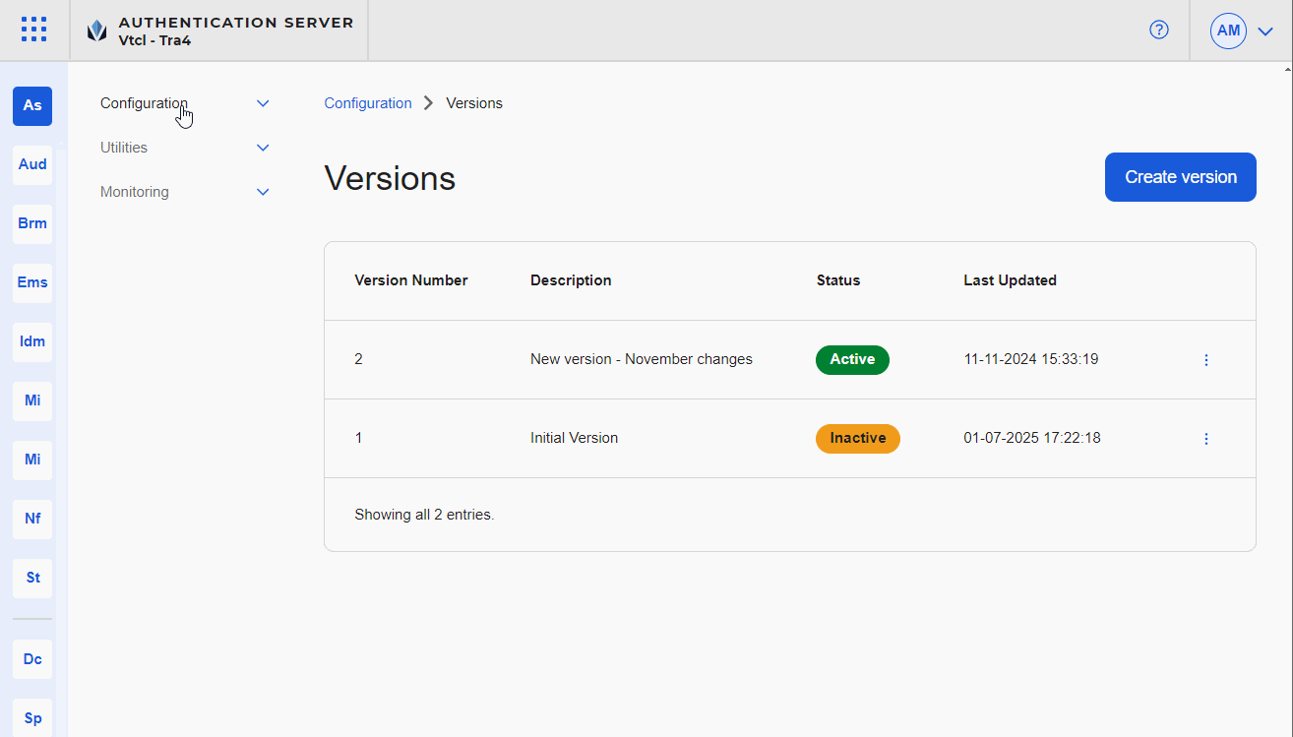Open the actions menu for version 2
This screenshot has height=737, width=1293.
click(x=1206, y=360)
